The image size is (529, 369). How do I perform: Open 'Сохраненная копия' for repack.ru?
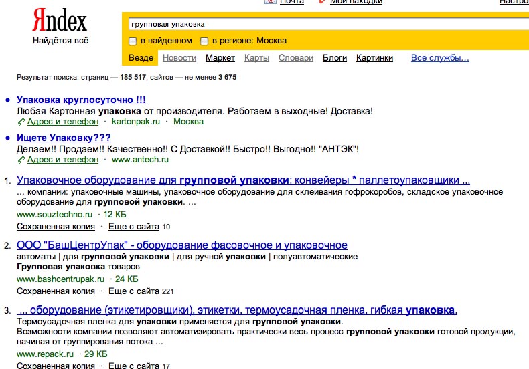click(x=56, y=365)
